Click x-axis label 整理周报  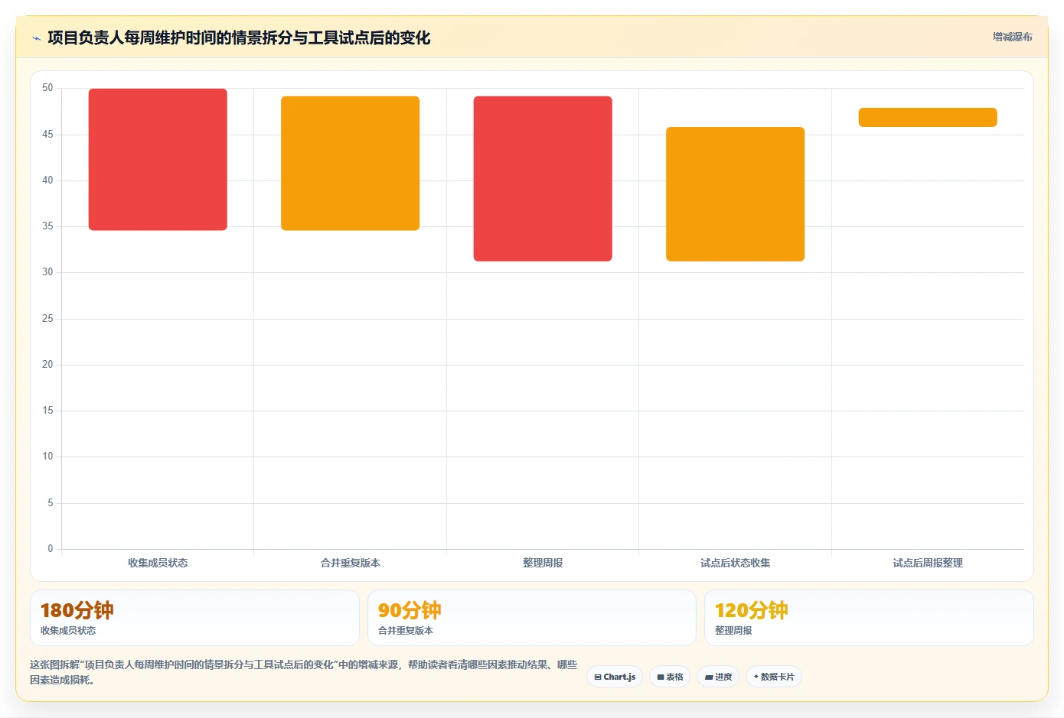pyautogui.click(x=543, y=563)
